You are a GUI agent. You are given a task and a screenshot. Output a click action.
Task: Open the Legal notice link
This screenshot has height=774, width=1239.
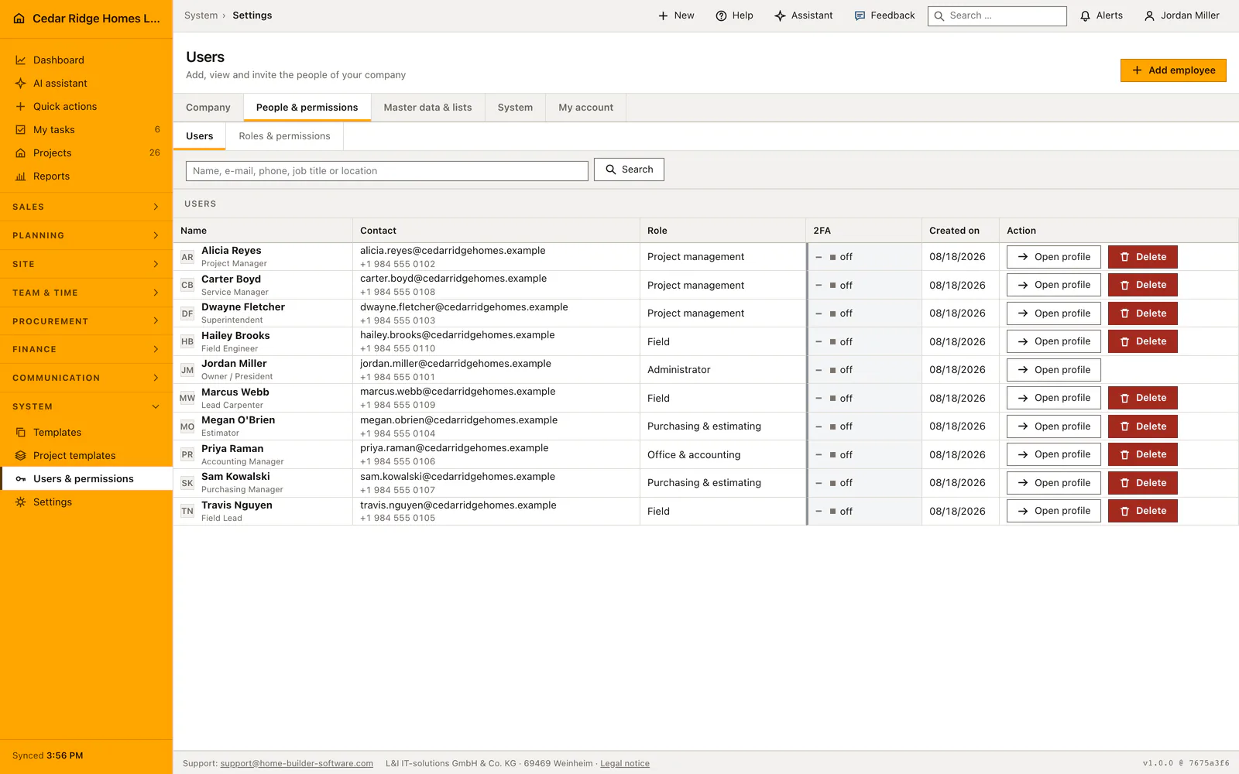point(625,763)
